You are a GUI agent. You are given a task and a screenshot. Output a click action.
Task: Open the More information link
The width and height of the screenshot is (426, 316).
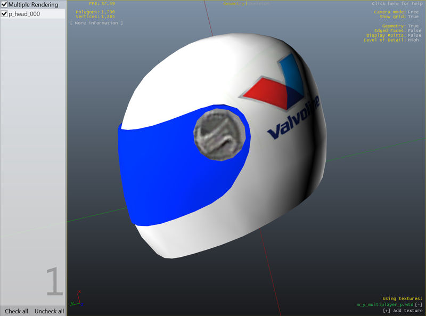tap(96, 23)
